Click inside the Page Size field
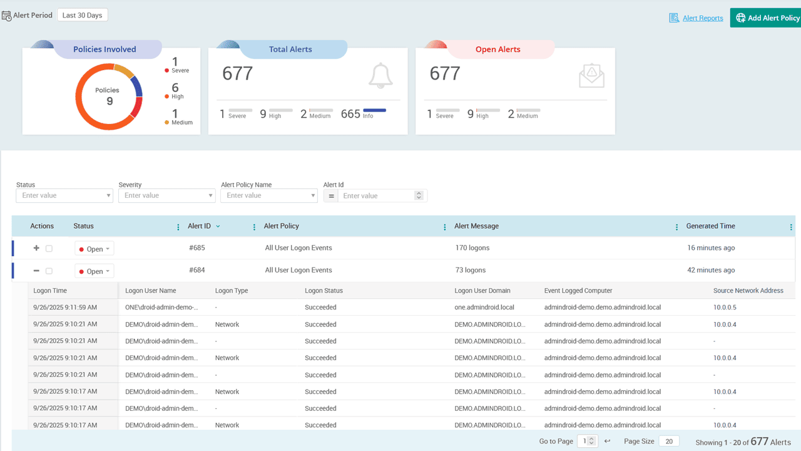801x451 pixels. click(x=668, y=441)
